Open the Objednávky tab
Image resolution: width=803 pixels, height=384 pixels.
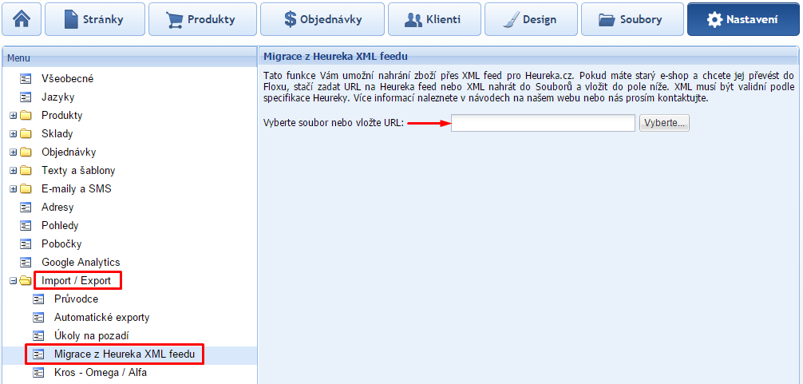click(322, 19)
